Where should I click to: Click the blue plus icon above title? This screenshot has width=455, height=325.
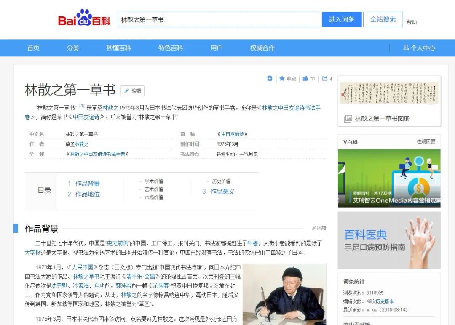(270, 78)
